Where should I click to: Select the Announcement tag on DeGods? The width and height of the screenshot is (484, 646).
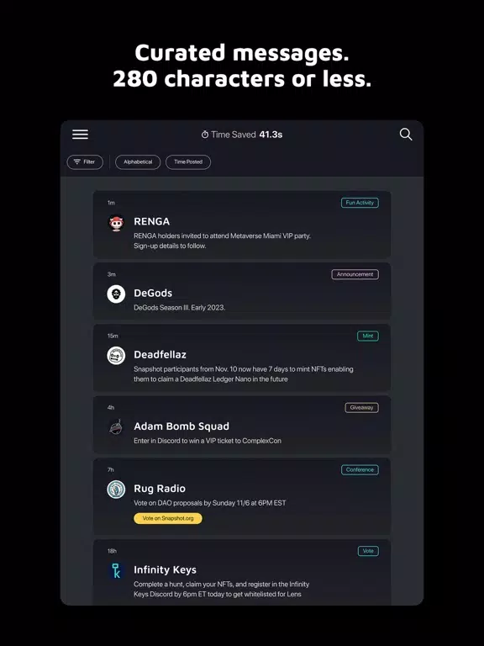[x=355, y=274]
